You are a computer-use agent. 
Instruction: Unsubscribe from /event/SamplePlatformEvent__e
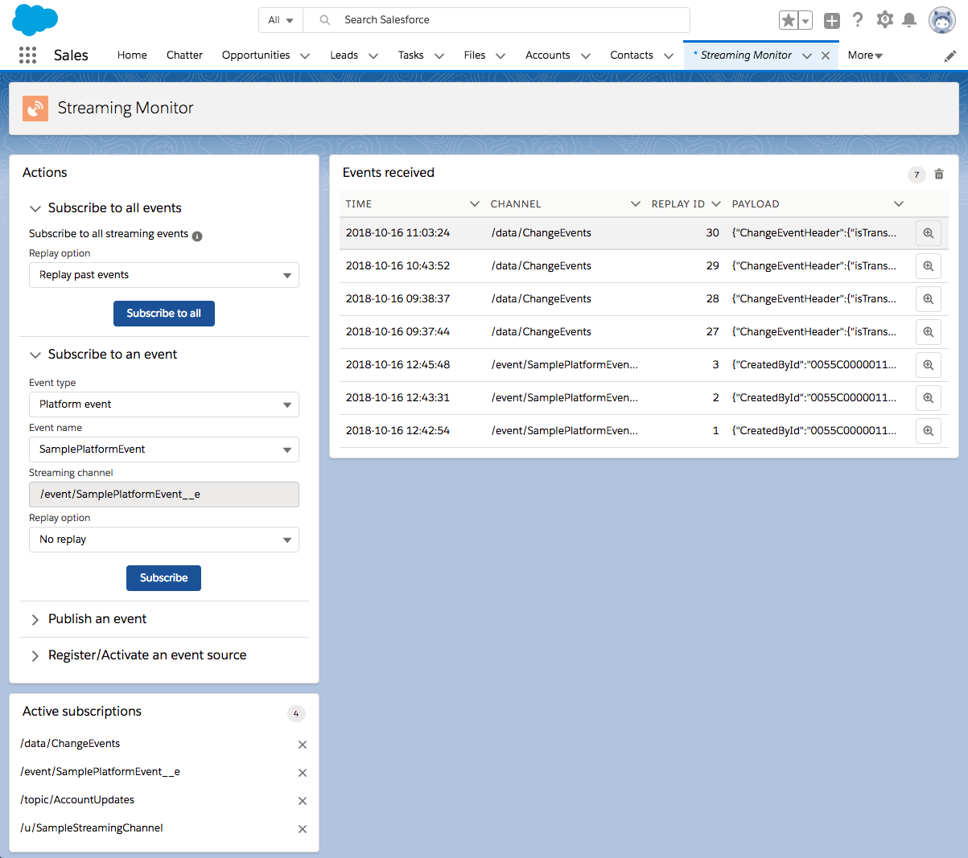303,773
